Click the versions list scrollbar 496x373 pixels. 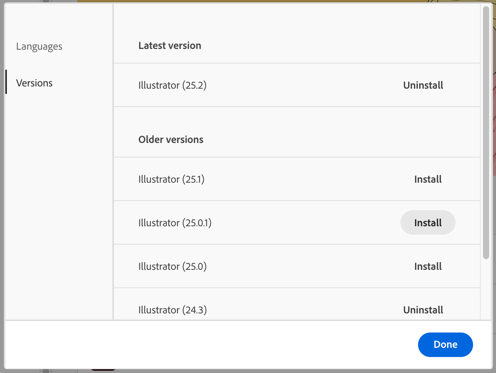[486, 133]
